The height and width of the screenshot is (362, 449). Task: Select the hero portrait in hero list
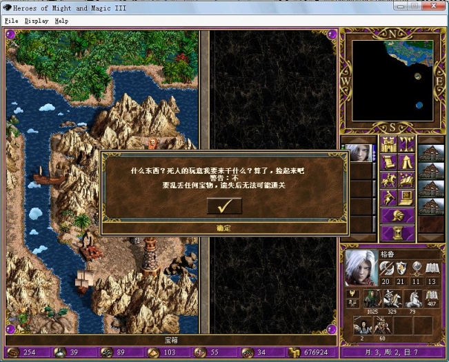pyautogui.click(x=359, y=153)
